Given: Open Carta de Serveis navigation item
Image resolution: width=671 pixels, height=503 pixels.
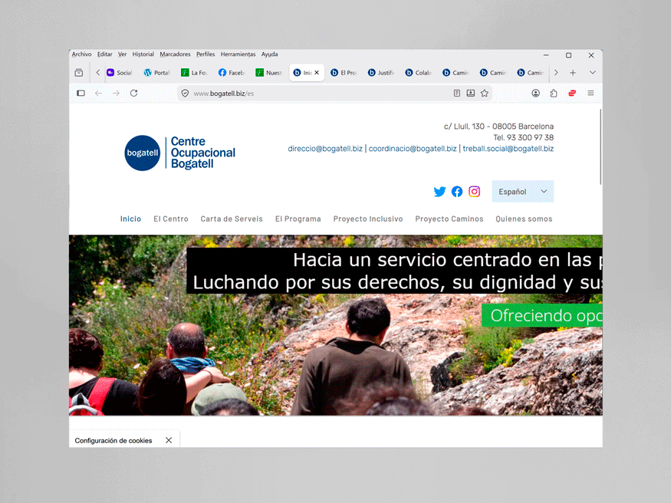Looking at the screenshot, I should (232, 219).
